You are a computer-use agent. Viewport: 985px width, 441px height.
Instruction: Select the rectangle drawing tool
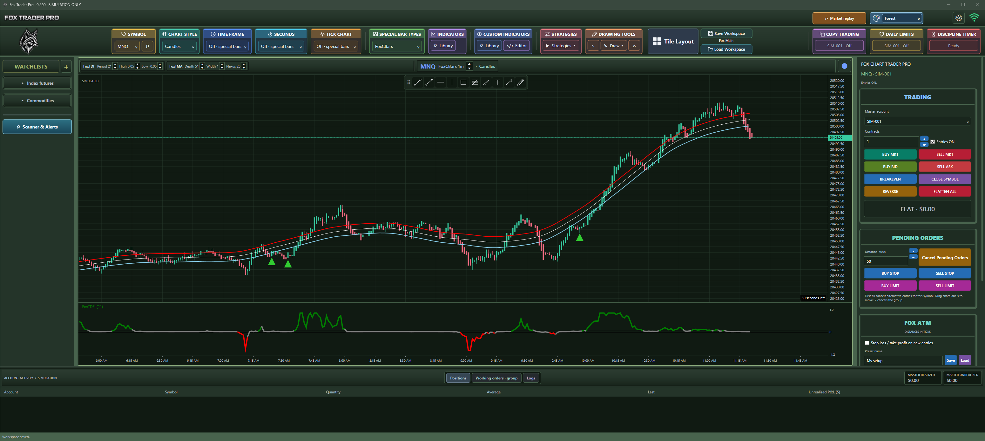(x=463, y=82)
